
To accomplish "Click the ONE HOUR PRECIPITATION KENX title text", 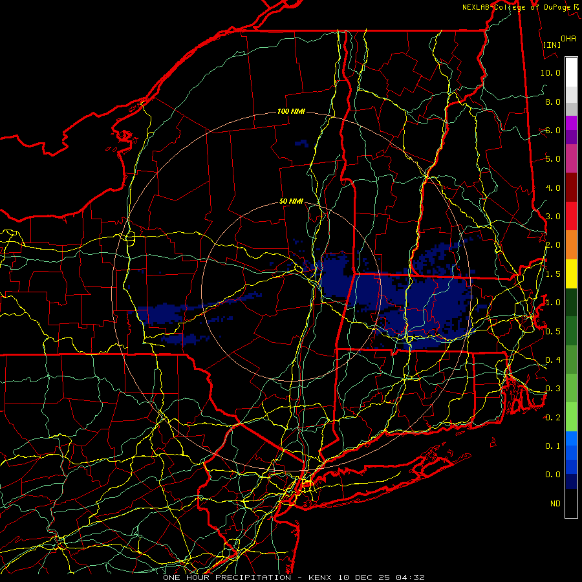I will [294, 577].
